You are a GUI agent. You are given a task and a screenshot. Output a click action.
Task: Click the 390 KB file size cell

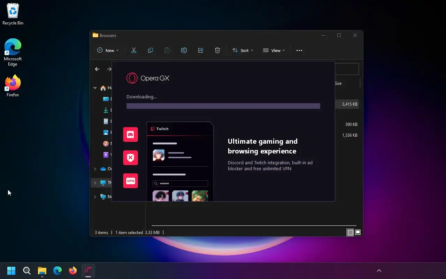[351, 125]
